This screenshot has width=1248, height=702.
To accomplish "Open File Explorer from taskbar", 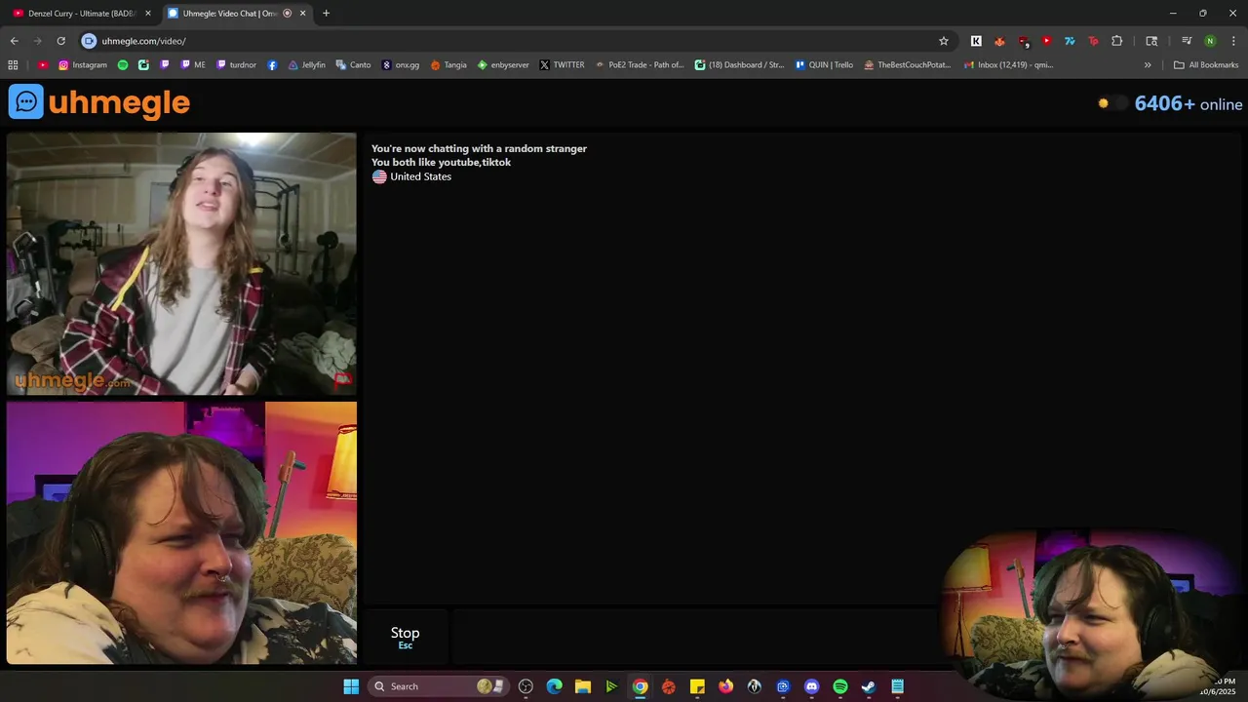I will click(x=582, y=686).
